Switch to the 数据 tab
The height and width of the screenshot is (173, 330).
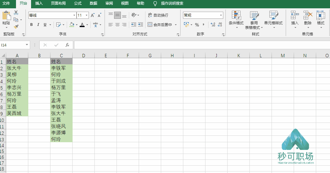pyautogui.click(x=93, y=3)
